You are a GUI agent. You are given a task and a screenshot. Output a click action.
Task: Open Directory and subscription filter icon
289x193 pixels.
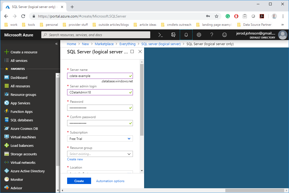pyautogui.click(x=173, y=35)
